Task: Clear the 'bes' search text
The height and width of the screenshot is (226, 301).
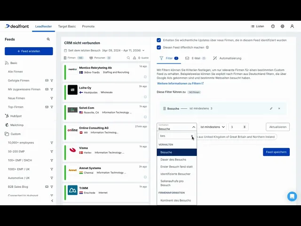Action: [x=192, y=136]
